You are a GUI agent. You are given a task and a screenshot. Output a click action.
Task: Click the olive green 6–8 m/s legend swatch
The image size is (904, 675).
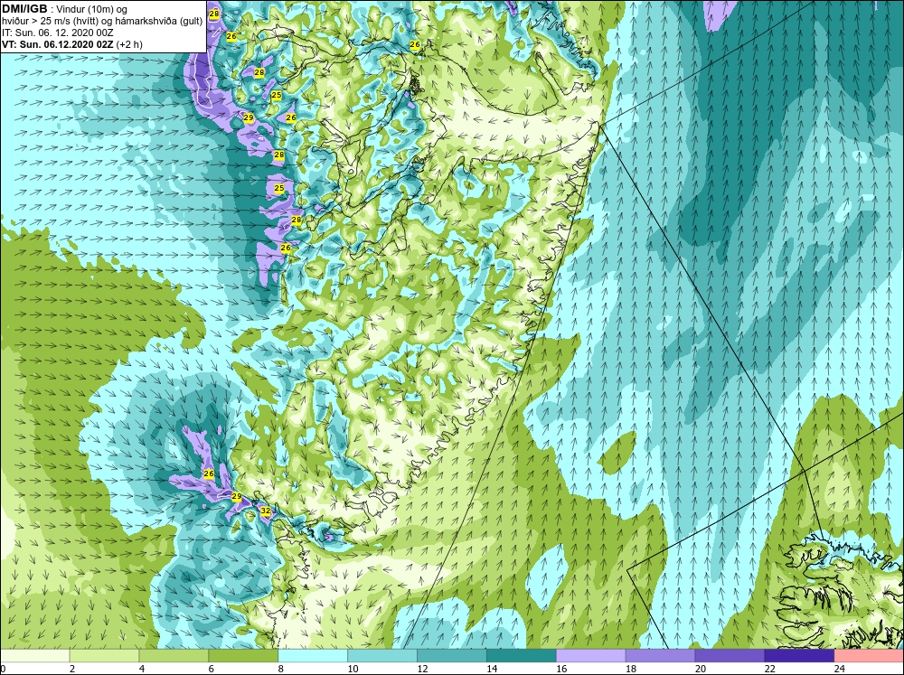pyautogui.click(x=243, y=656)
